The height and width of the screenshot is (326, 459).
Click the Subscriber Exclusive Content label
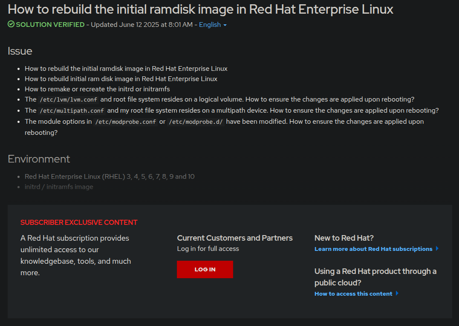pos(79,222)
